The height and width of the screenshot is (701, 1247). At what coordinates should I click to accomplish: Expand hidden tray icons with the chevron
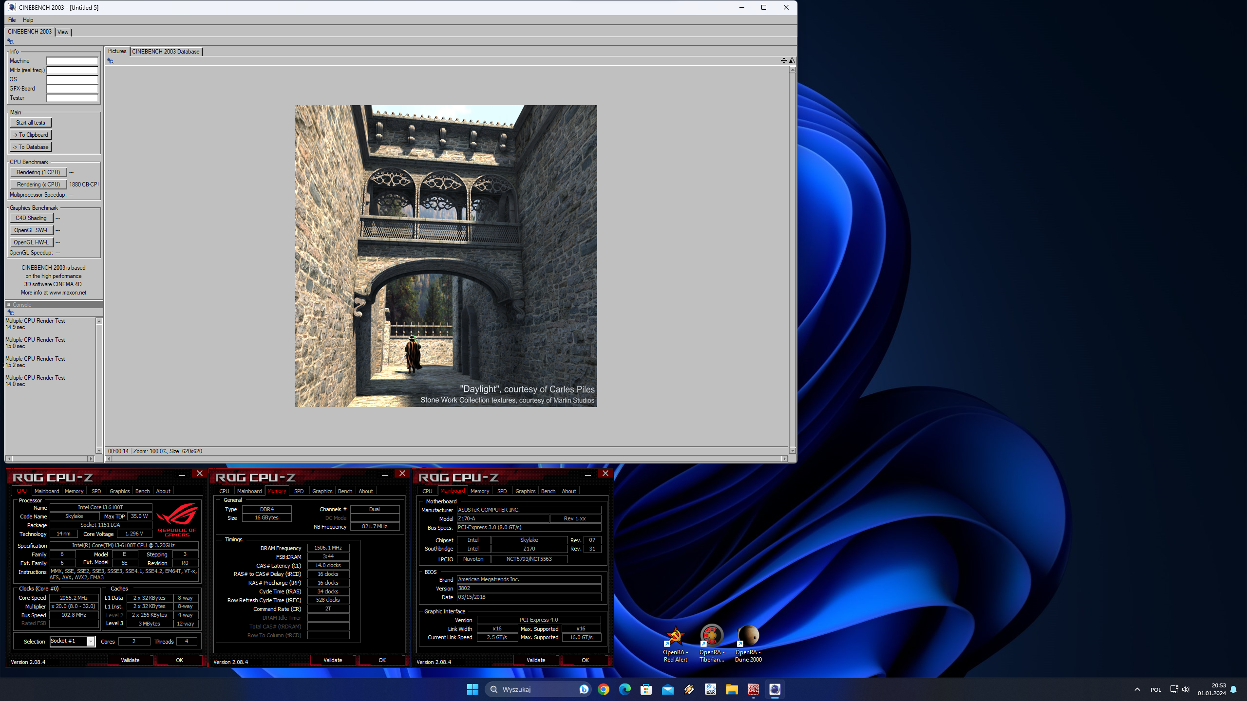pyautogui.click(x=1137, y=689)
